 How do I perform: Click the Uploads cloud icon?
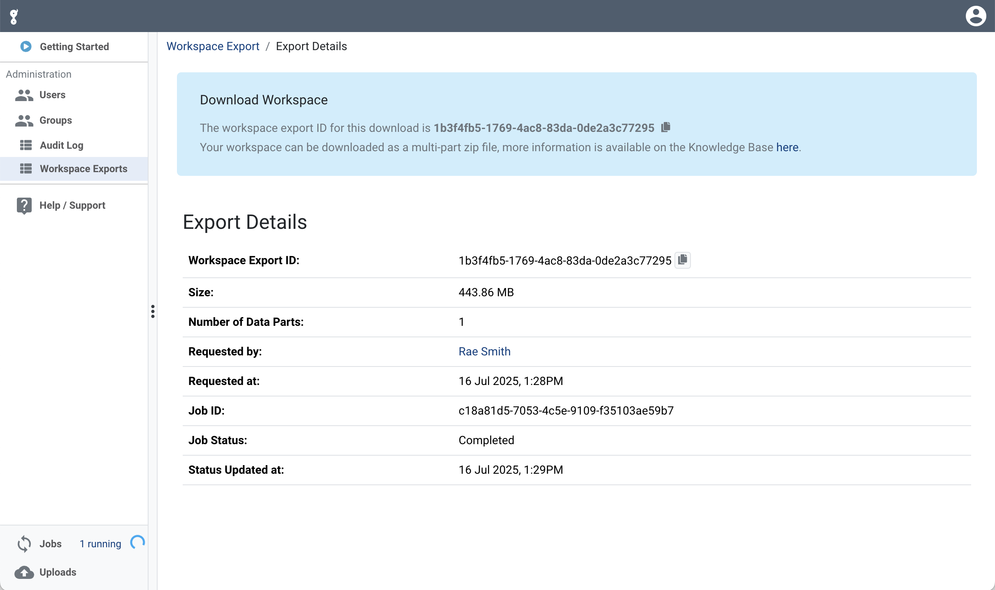(x=24, y=572)
